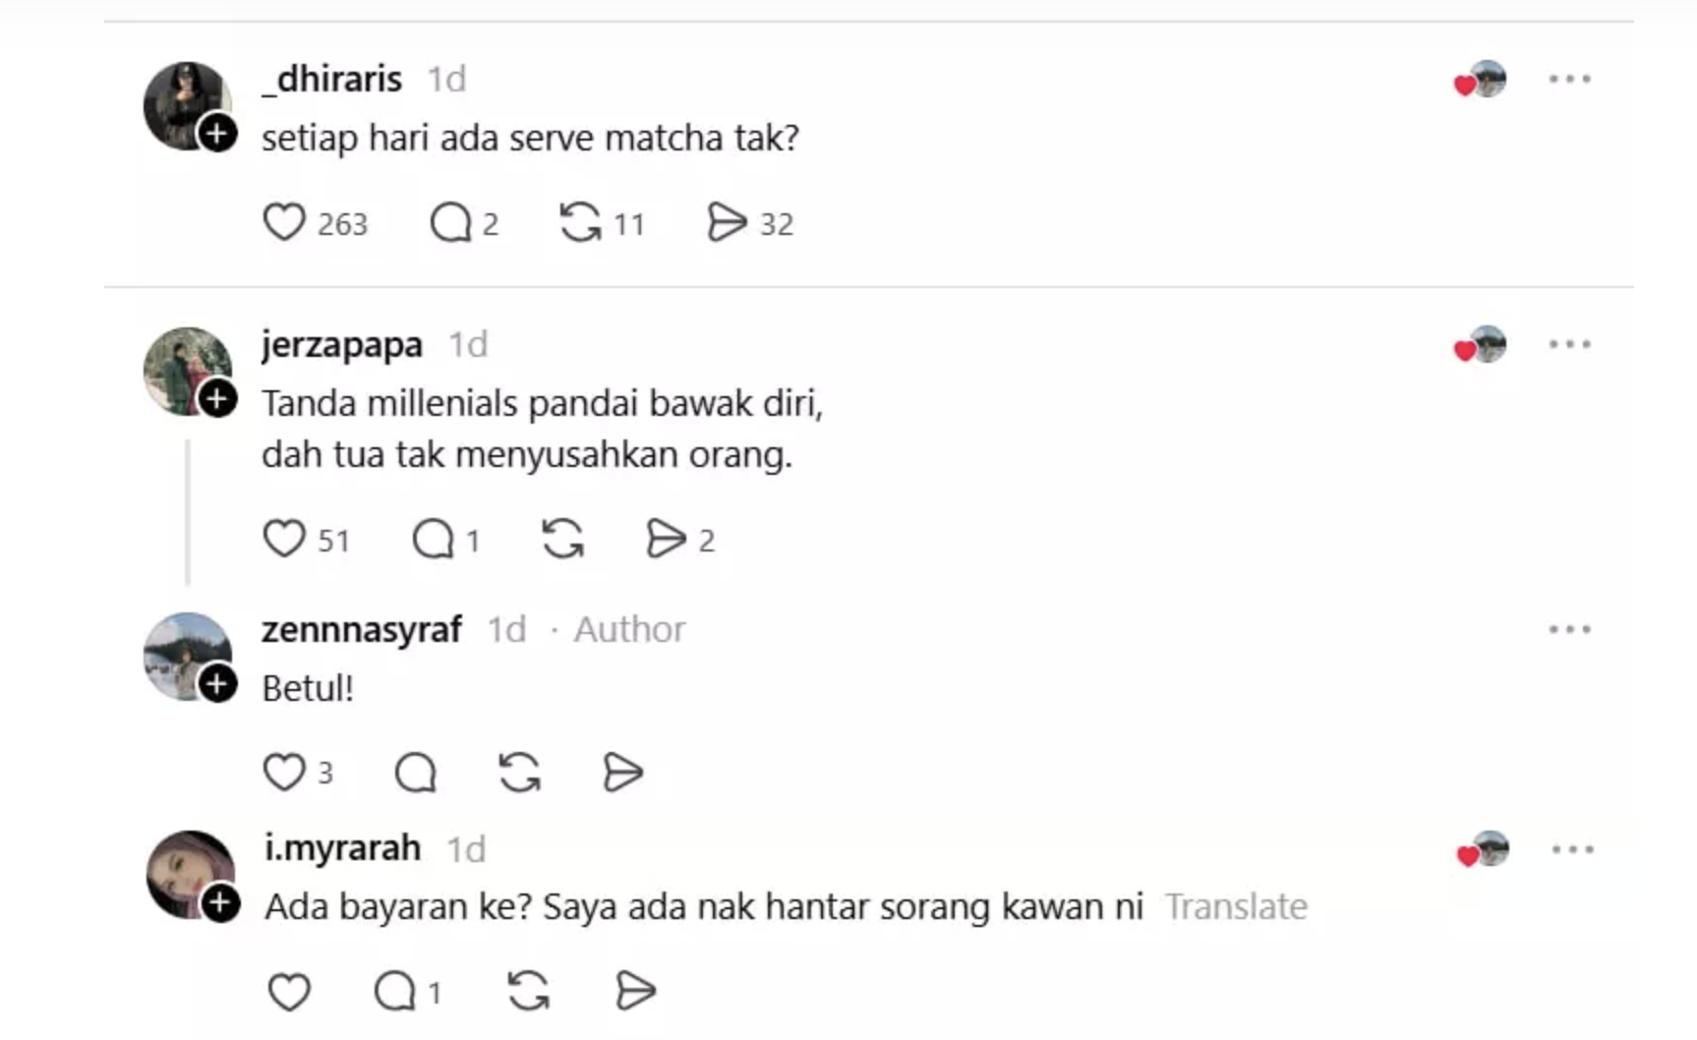Reply to zennnasyraf's "Betul!" comment
1697x1040 pixels.
pos(415,772)
